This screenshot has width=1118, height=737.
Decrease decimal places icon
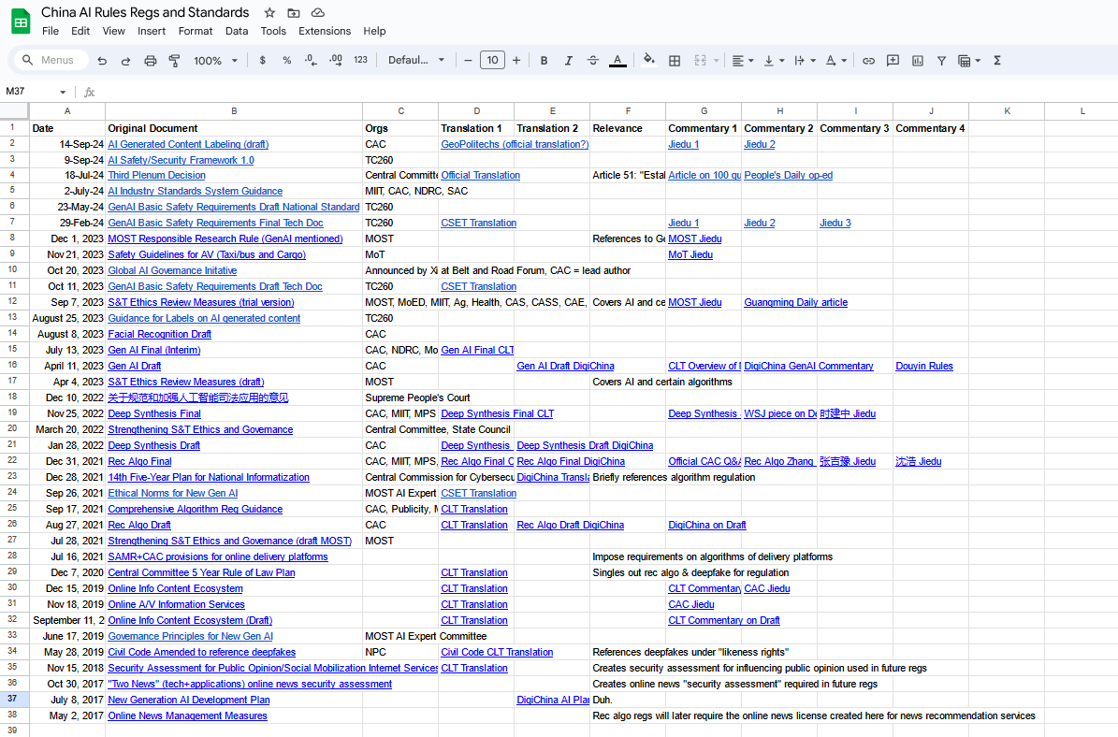pos(311,61)
